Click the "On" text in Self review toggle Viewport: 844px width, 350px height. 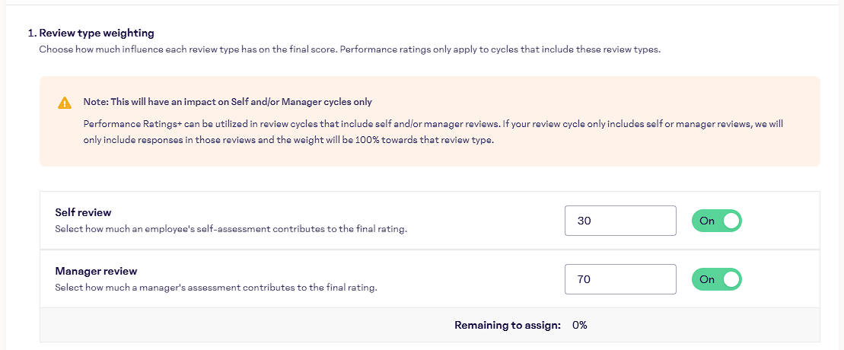pos(707,221)
